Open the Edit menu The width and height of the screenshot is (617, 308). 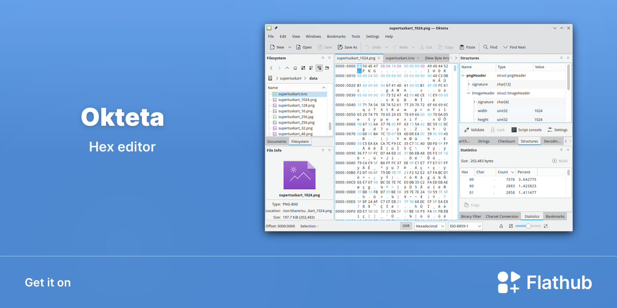coord(283,36)
